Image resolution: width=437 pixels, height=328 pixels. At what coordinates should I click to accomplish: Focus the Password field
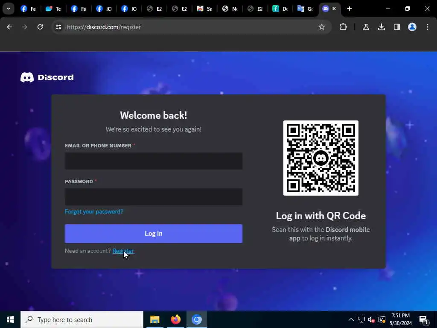pos(154,197)
